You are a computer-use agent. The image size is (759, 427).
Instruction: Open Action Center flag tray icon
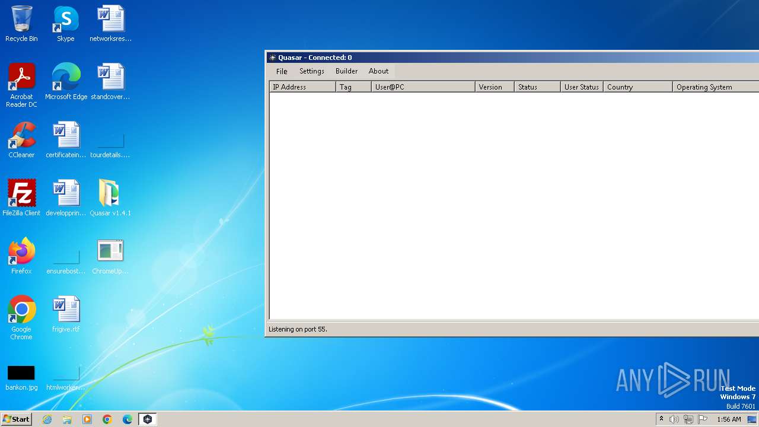click(703, 419)
